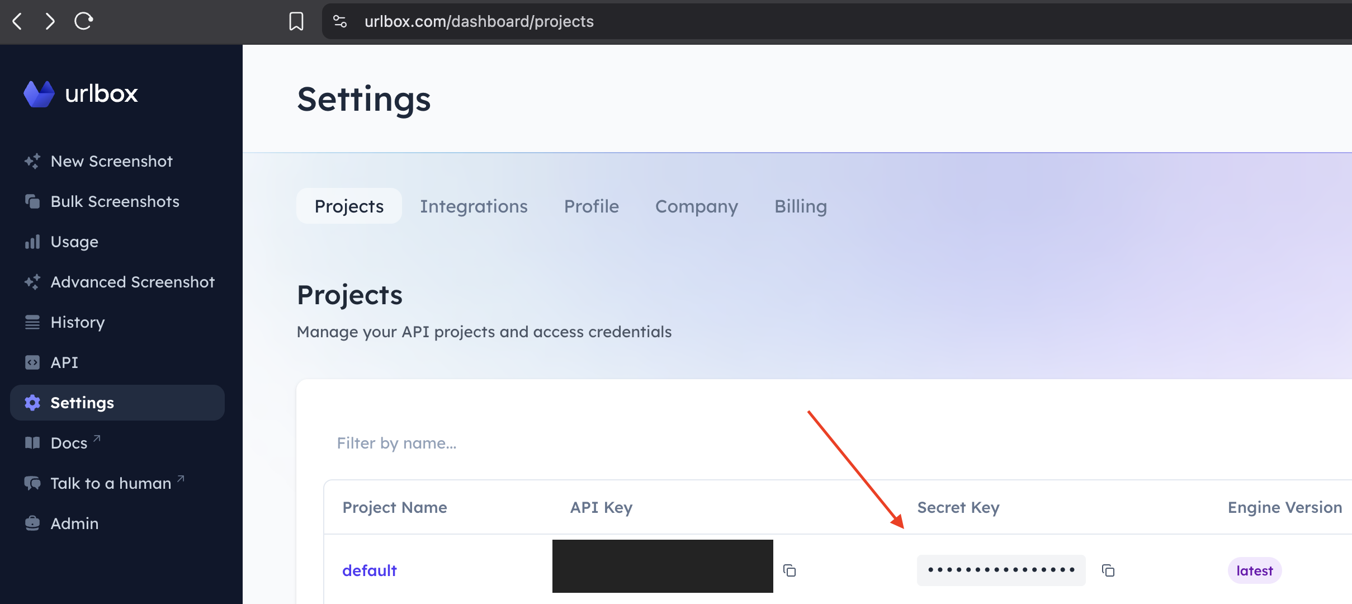The height and width of the screenshot is (604, 1352).
Task: Click the Engine Version column header
Action: coord(1285,507)
